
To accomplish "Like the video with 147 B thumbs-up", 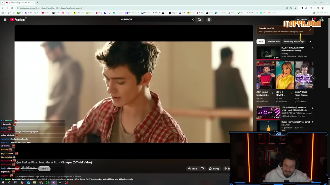I will pos(192,169).
